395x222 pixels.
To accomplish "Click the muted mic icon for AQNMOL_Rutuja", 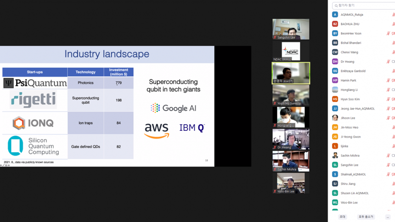I will 393,15.
